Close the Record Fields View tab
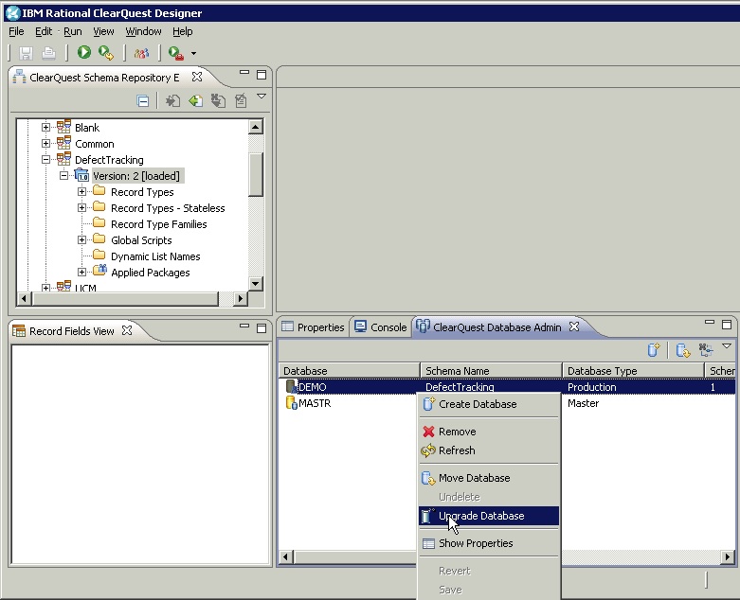The image size is (740, 600). point(127,330)
